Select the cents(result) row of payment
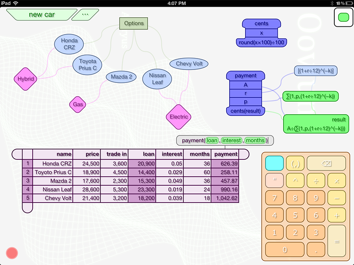This screenshot has width=354, height=265. [245, 111]
